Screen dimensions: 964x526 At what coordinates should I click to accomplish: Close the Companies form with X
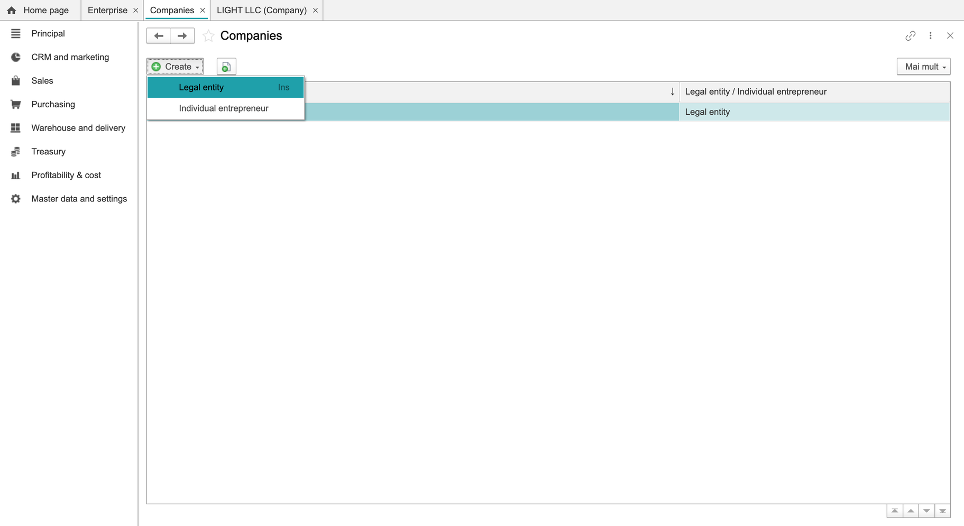click(x=950, y=35)
